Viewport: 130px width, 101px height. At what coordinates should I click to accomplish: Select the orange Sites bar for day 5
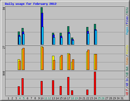pos(24,59)
